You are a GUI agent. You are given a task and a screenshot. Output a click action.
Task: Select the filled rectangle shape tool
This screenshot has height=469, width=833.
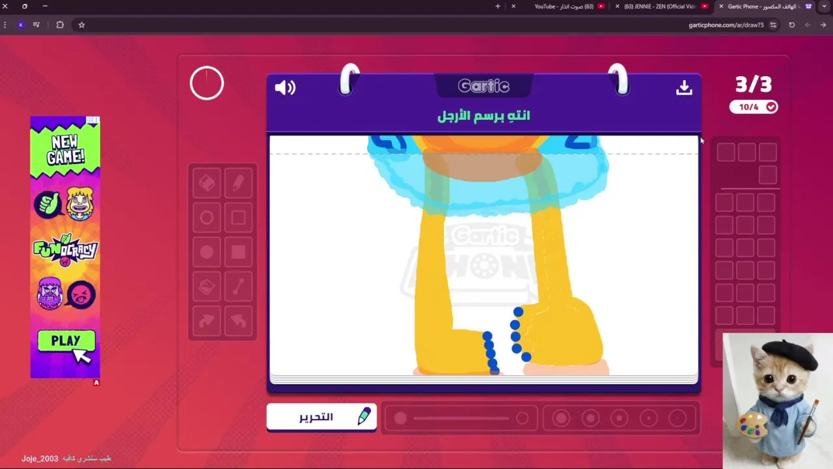pyautogui.click(x=238, y=252)
